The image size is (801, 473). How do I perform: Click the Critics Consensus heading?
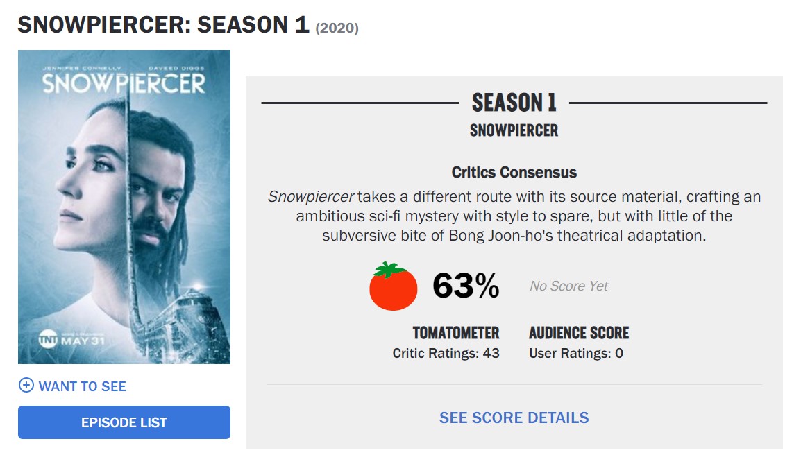coord(514,172)
